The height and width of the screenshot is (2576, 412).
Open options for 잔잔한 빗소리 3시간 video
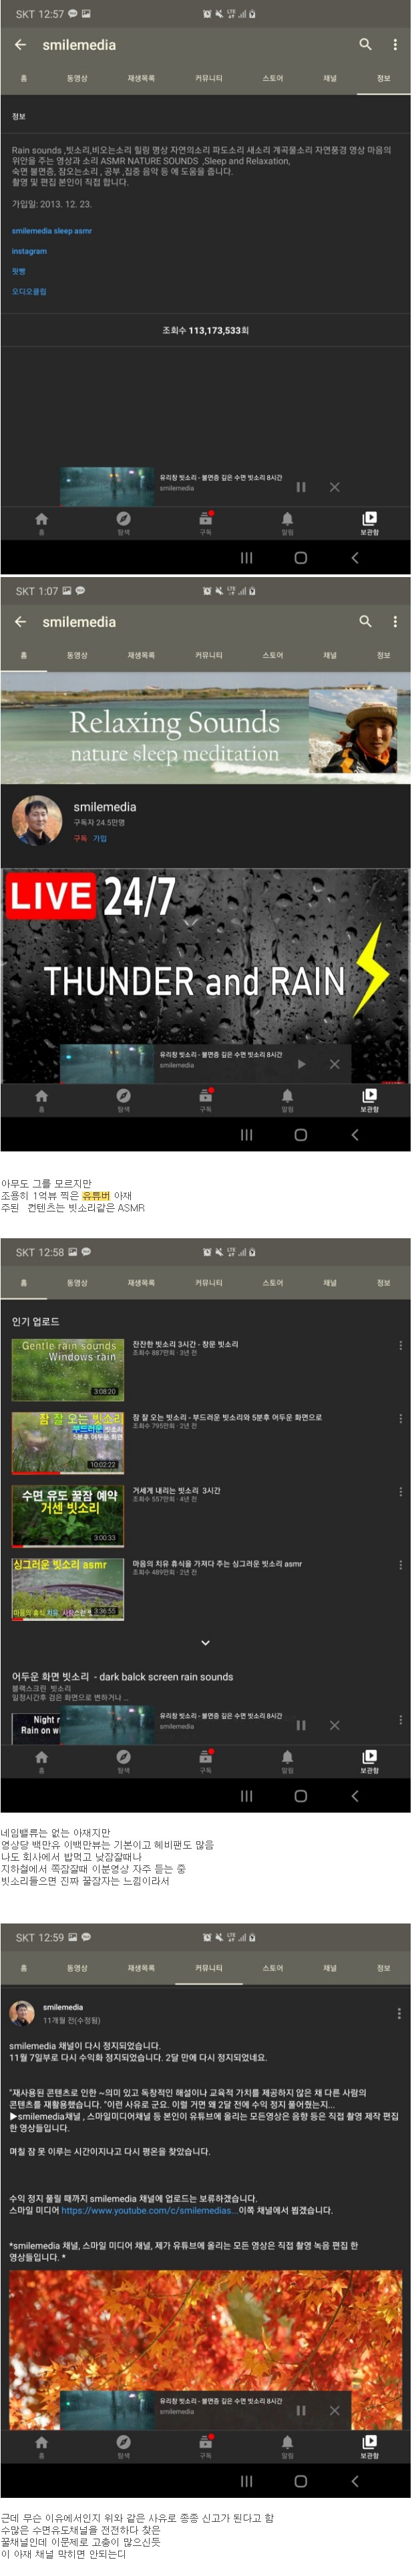pos(400,1346)
